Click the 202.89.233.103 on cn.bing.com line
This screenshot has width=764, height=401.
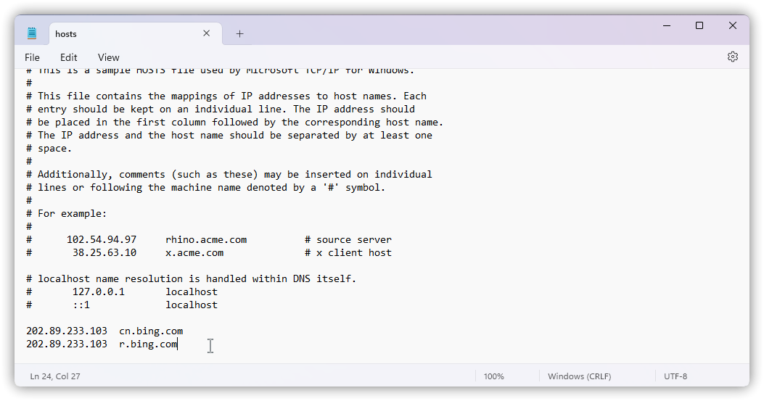pyautogui.click(x=67, y=331)
